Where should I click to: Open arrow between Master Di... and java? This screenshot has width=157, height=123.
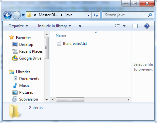point(62,15)
